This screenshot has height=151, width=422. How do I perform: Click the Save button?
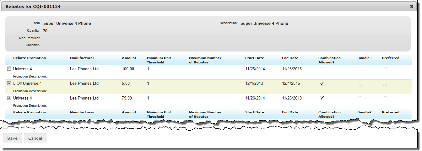(13, 138)
